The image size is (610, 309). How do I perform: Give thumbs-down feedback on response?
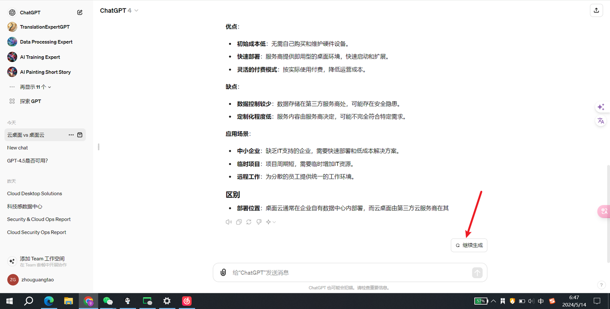pos(258,222)
